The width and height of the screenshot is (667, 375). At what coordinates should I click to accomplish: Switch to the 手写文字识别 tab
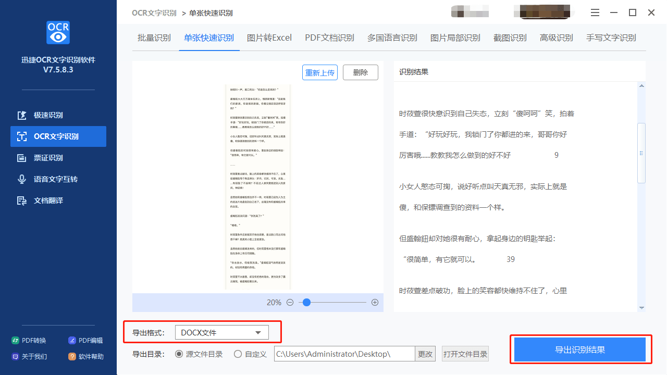point(611,38)
